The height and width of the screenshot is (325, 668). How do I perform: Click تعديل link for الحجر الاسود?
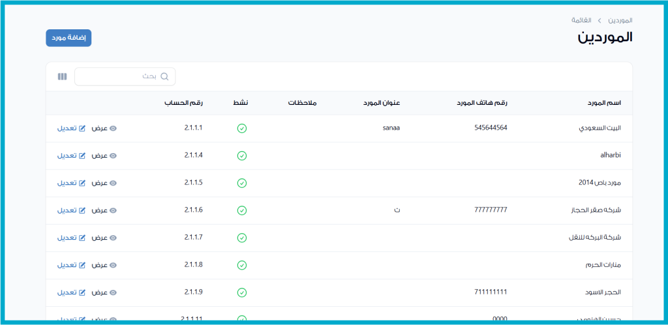(67, 292)
